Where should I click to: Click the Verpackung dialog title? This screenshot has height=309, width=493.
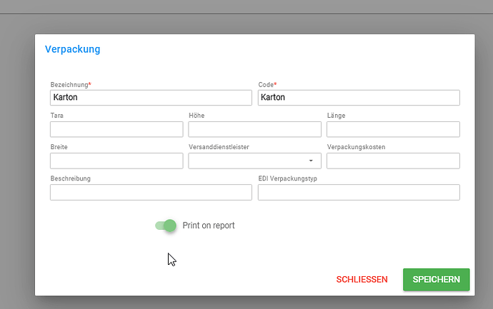pyautogui.click(x=73, y=49)
